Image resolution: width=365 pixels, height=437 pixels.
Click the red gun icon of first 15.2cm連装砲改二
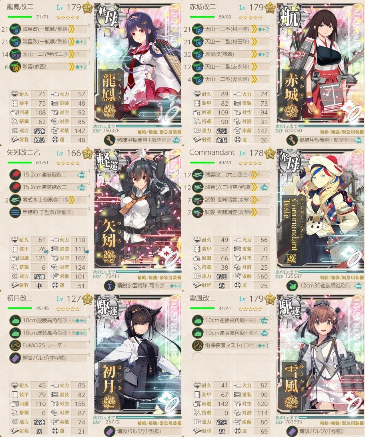click(x=15, y=175)
